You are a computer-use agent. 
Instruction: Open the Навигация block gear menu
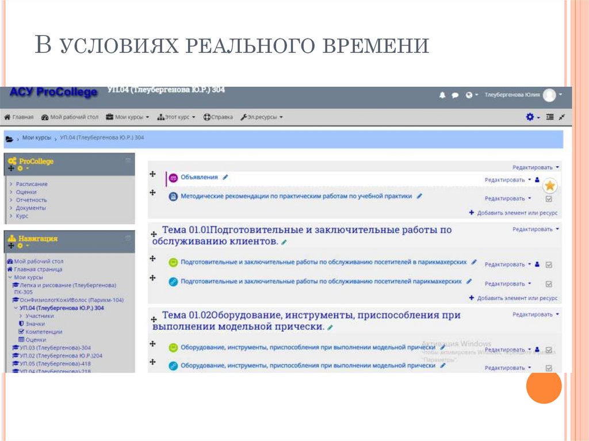[22, 246]
